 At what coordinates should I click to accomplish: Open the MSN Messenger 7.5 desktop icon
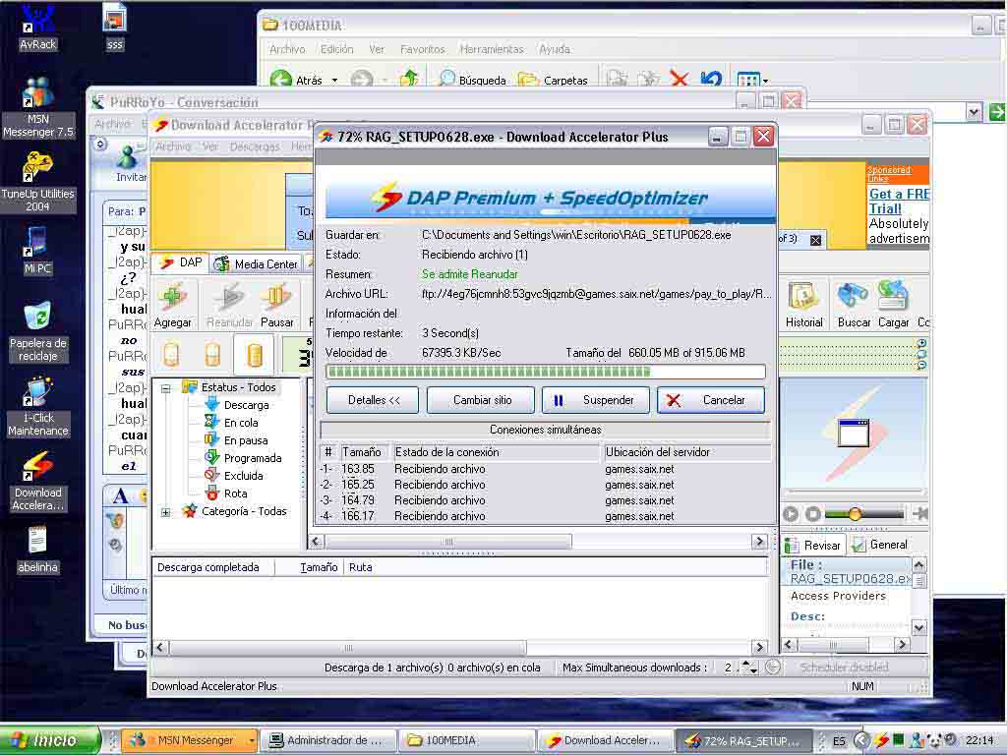[38, 107]
